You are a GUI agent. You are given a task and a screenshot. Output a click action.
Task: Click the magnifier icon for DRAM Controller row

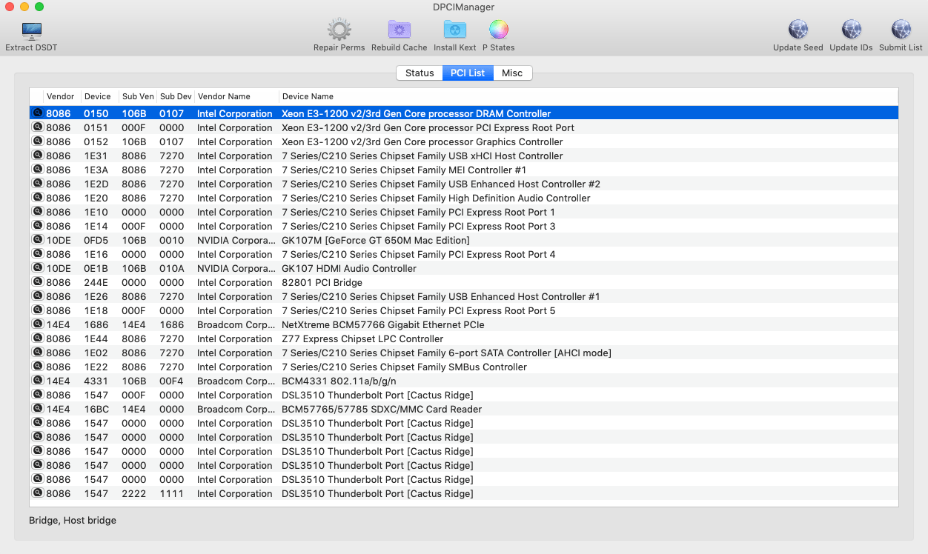tap(38, 113)
